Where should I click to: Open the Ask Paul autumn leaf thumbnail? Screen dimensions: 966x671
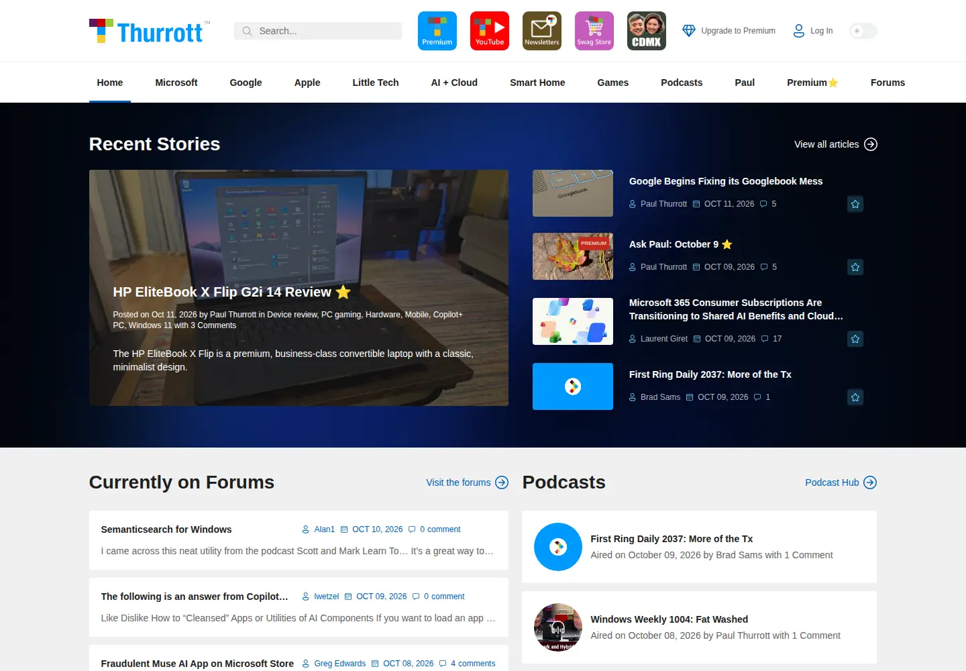click(x=573, y=256)
